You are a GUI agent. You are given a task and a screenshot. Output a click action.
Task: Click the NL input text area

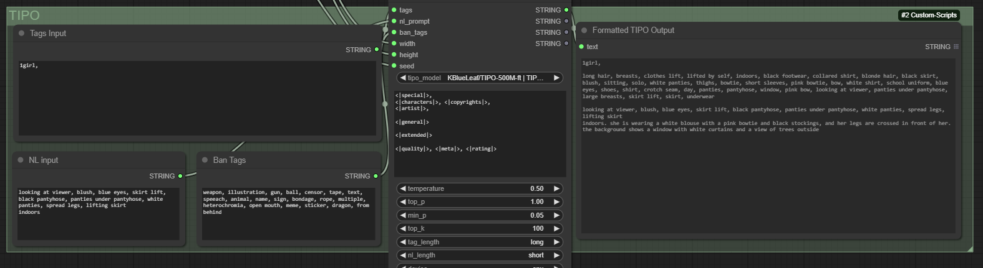point(98,214)
